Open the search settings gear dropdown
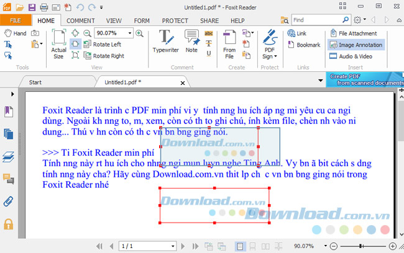The height and width of the screenshot is (253, 404). (360, 20)
